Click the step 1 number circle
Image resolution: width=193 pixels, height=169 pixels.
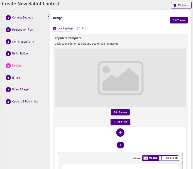pos(8,18)
